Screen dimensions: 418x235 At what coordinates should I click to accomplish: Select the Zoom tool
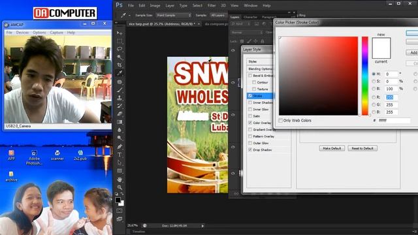[120, 187]
